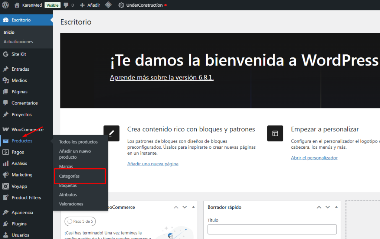Click the WordPress logo in admin bar
The image size is (380, 239).
[5, 5]
